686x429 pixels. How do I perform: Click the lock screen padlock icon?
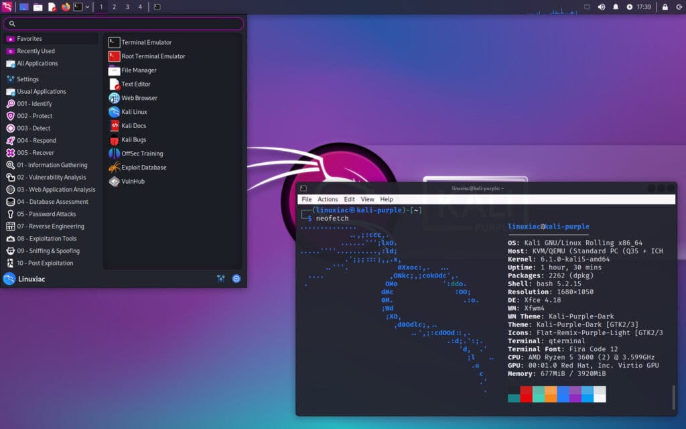665,7
